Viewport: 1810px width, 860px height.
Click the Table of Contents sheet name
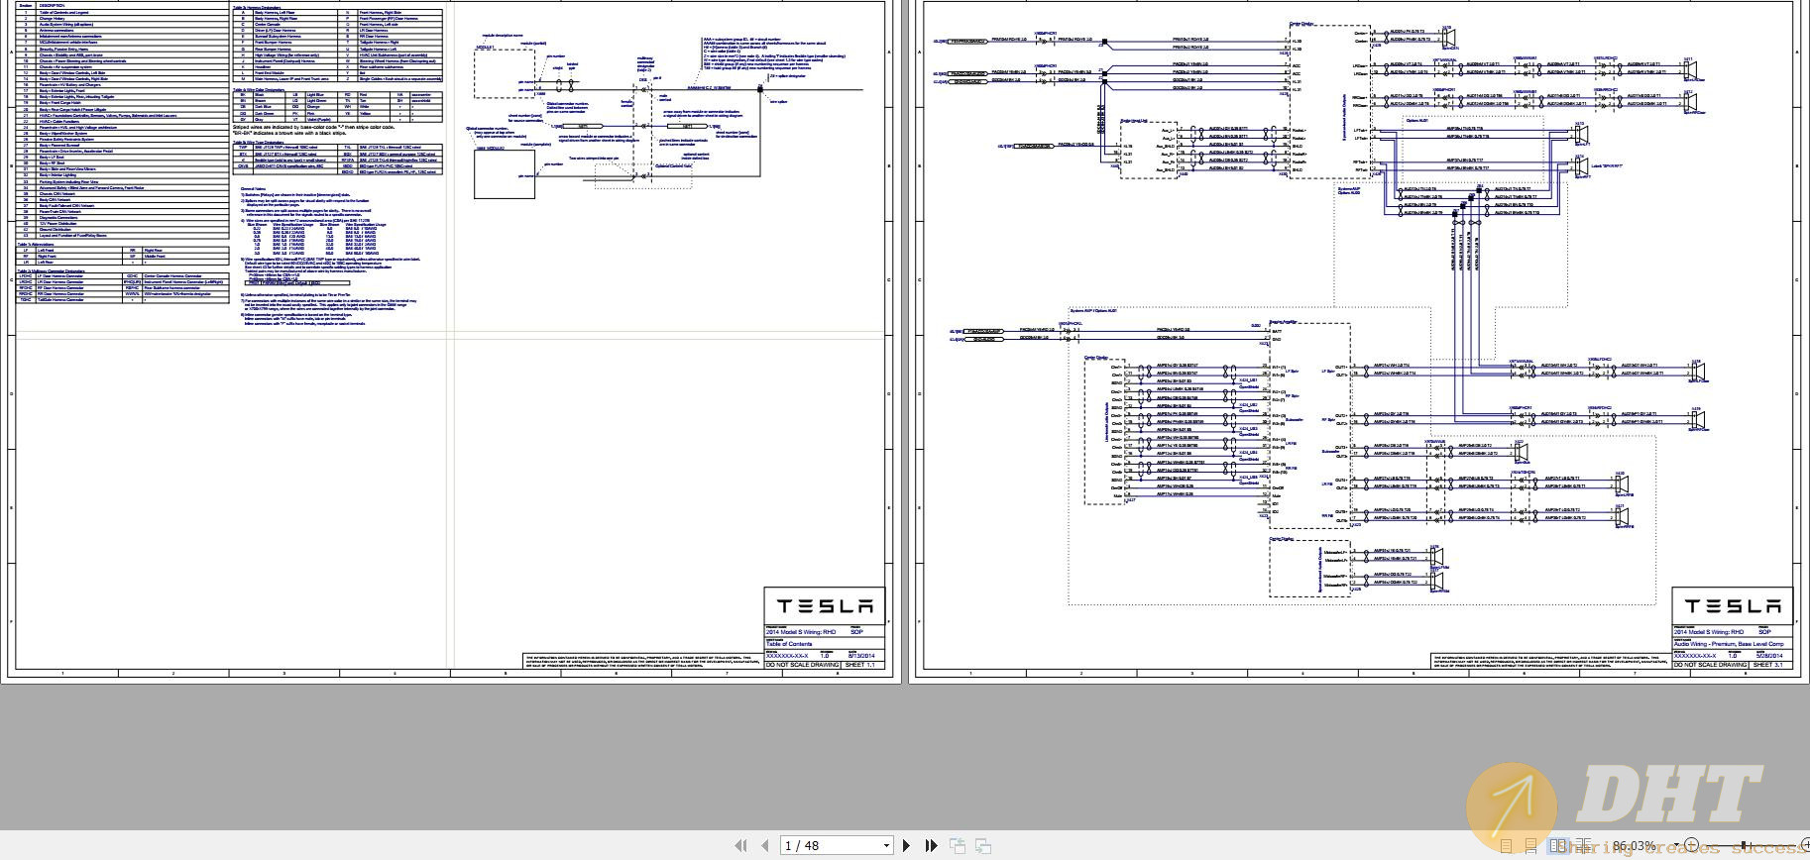[x=789, y=643]
